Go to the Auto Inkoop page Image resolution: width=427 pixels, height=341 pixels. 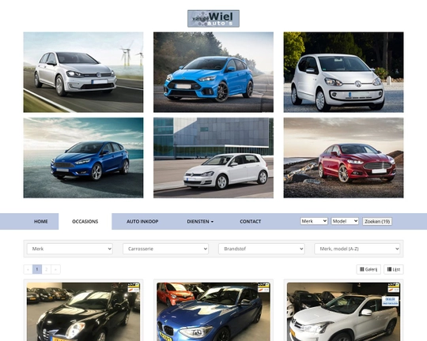[142, 221]
